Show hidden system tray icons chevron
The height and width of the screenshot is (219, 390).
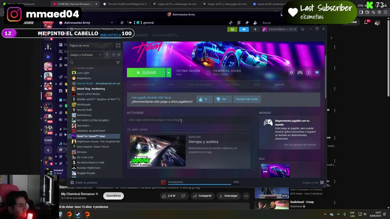click(325, 214)
